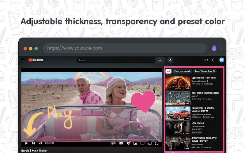Open the red BMW video thumbnail

[x=178, y=113]
